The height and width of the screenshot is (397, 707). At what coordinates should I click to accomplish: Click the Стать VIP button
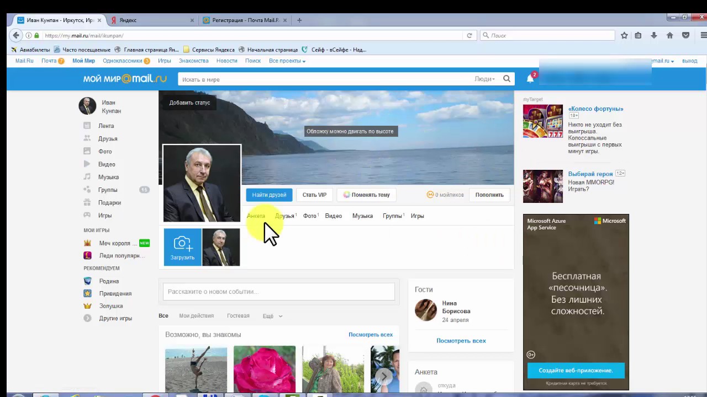click(x=314, y=195)
